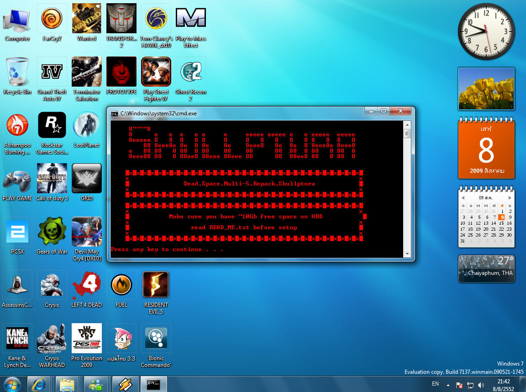The image size is (526, 392).
Task: Launch Grand Theft Auto IV shortcut
Action: tap(52, 79)
